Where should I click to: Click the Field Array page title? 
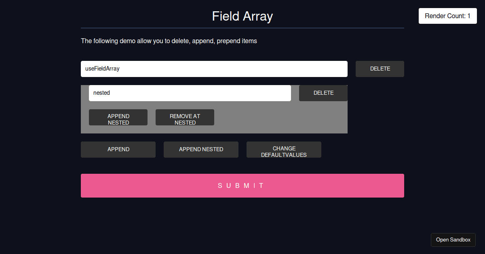[x=242, y=16]
